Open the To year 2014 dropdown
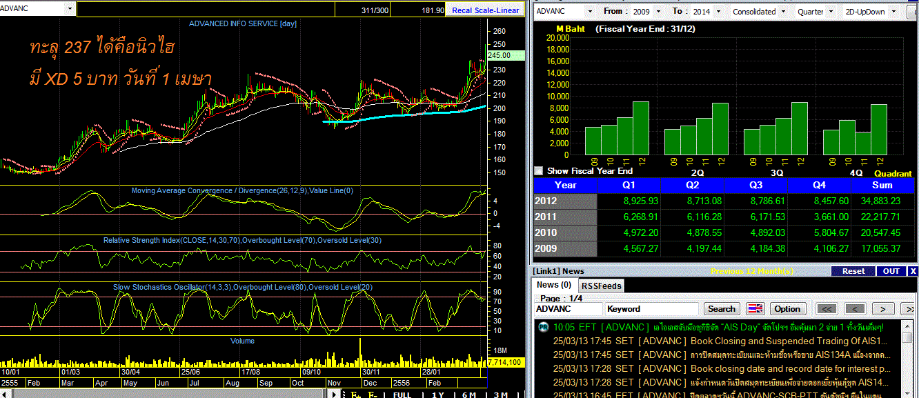 click(x=717, y=12)
